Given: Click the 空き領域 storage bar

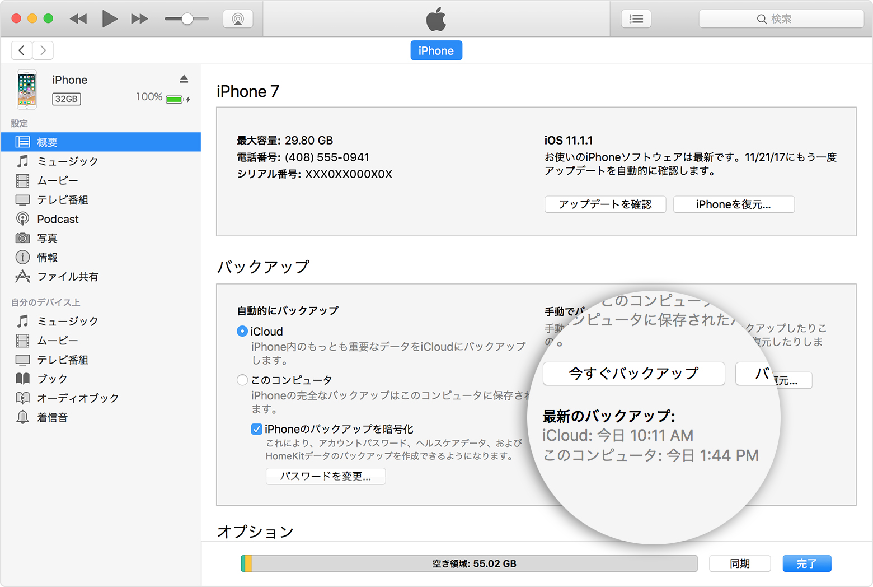Looking at the screenshot, I should tap(469, 563).
